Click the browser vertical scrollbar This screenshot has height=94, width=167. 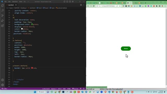(166, 48)
